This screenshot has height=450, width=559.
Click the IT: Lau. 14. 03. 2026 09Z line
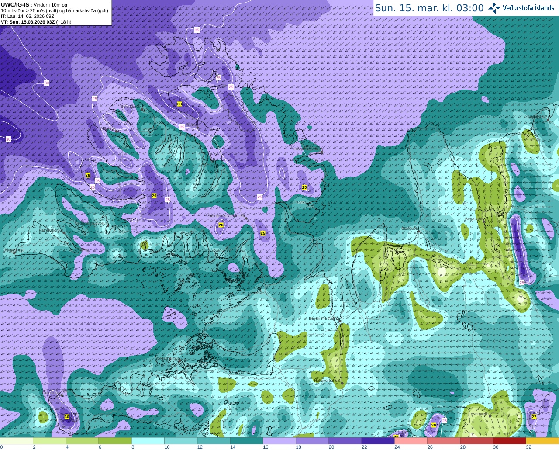tap(28, 16)
